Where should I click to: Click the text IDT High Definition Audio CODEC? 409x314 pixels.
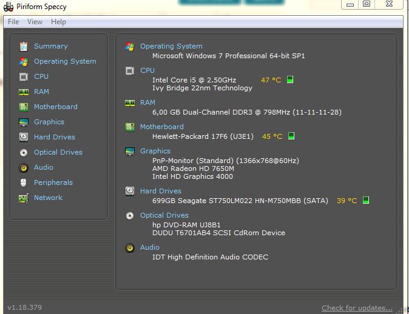(x=210, y=257)
